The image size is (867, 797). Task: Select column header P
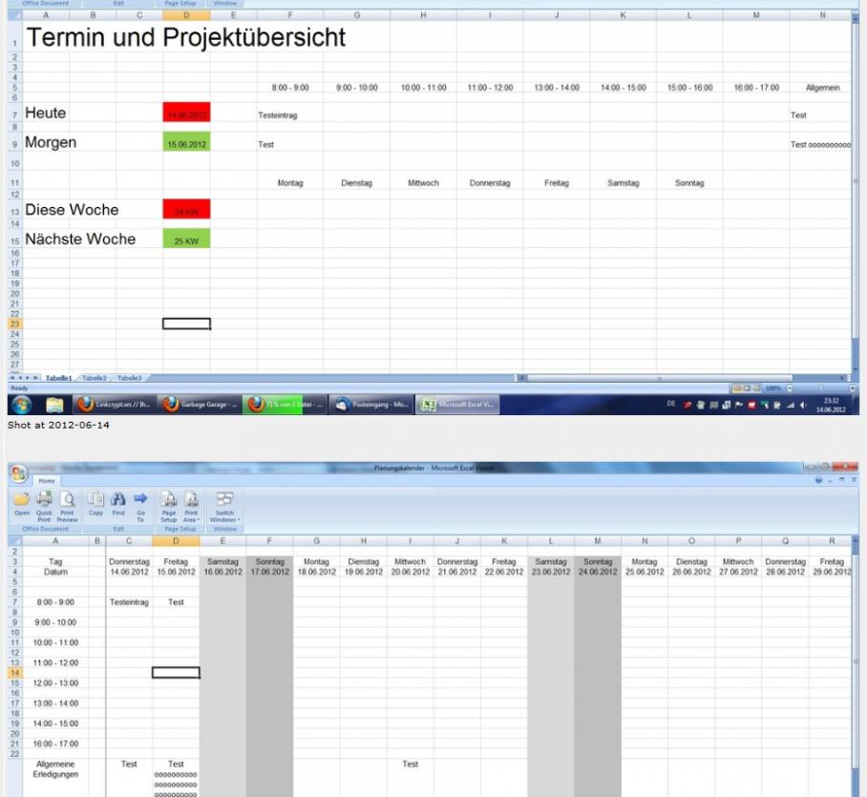pyautogui.click(x=738, y=541)
